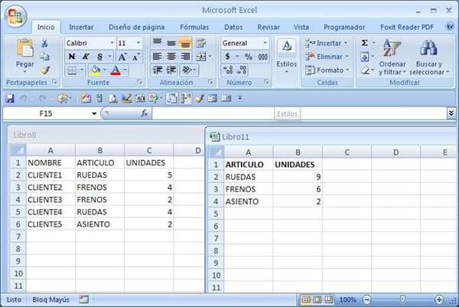Viewport: 459px width, 307px height.
Task: Click the Office button
Action: pos(15,15)
